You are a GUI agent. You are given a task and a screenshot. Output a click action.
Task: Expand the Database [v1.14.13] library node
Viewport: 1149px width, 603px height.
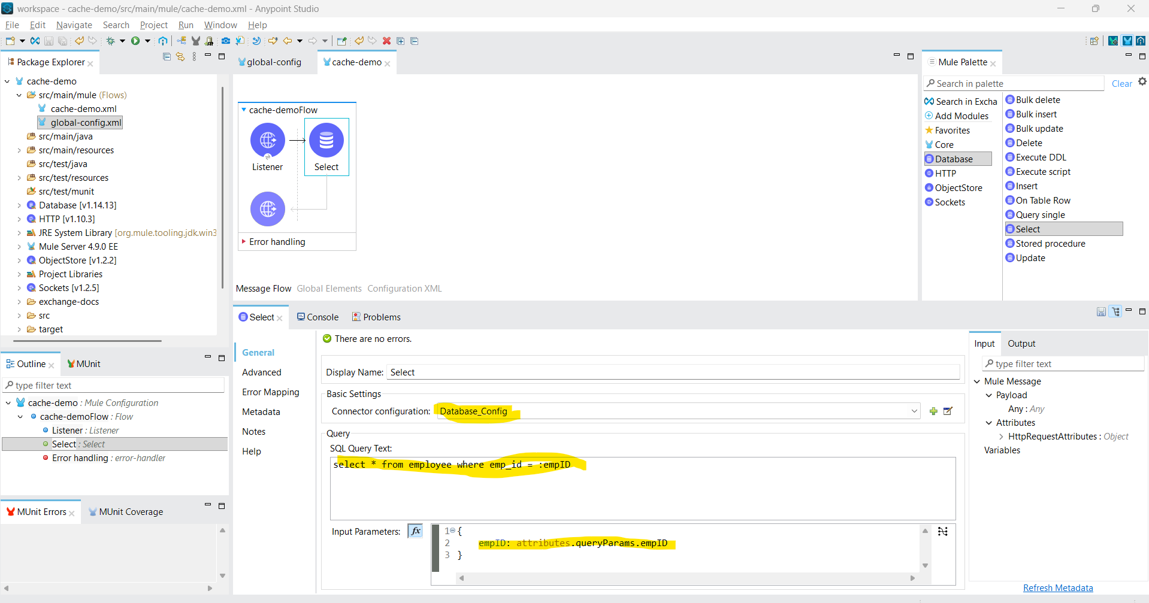click(19, 205)
